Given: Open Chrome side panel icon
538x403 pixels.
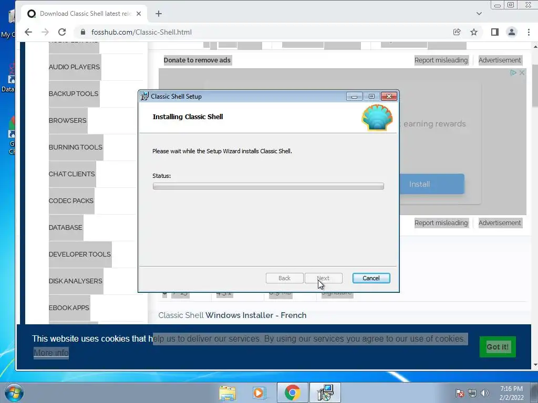Looking at the screenshot, I should pos(494,32).
